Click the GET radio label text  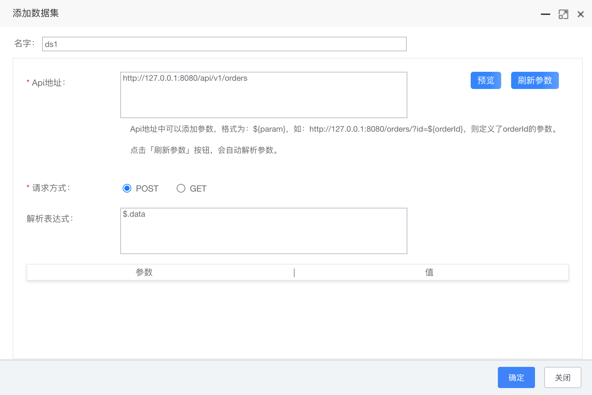[x=198, y=189]
